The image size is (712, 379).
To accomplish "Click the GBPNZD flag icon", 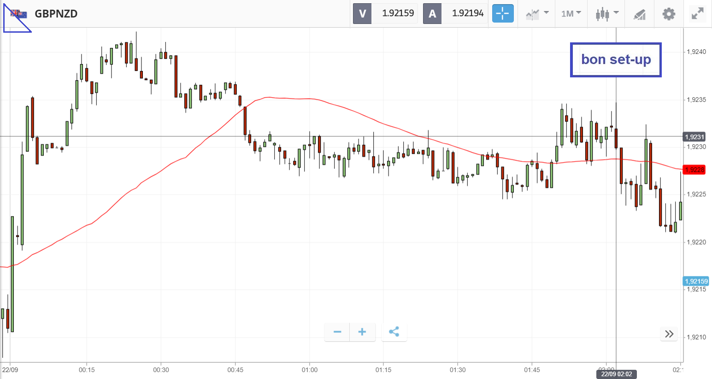I will (19, 14).
